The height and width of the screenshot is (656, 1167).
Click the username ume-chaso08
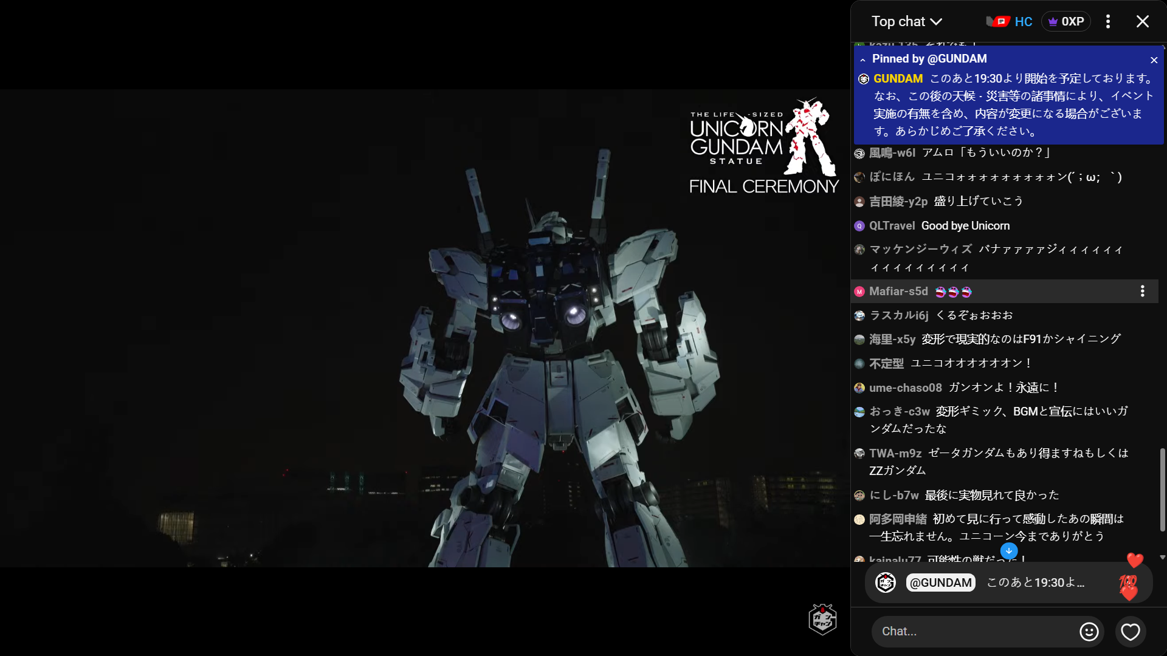[x=905, y=388]
